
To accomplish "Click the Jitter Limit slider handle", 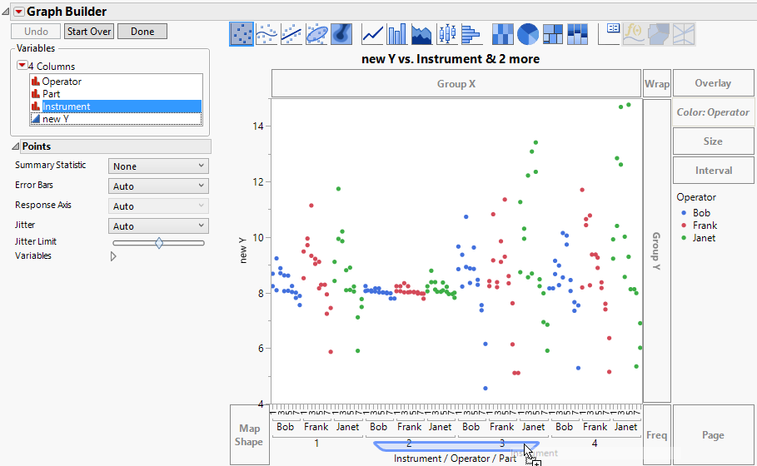I will tap(158, 243).
